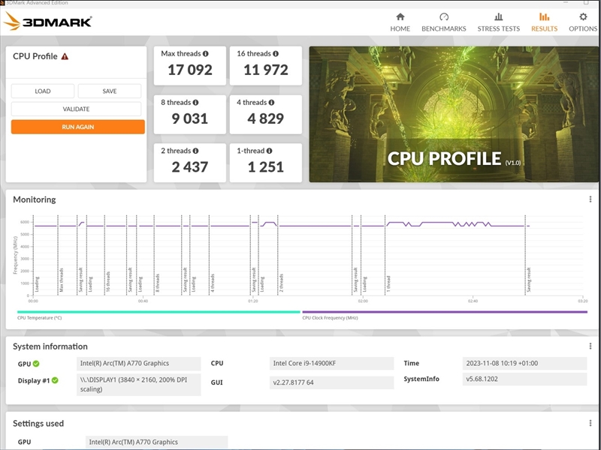This screenshot has height=450, width=601.
Task: Toggle the CPU Clock Frequency legend bar
Action: pos(445,312)
